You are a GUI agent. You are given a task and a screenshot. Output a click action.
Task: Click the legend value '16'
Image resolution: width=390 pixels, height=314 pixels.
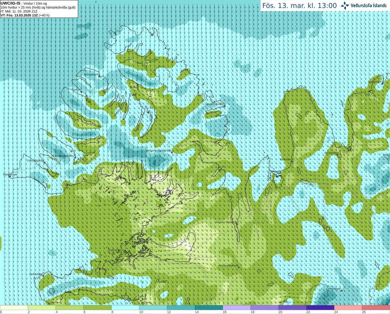pyautogui.click(x=225, y=312)
